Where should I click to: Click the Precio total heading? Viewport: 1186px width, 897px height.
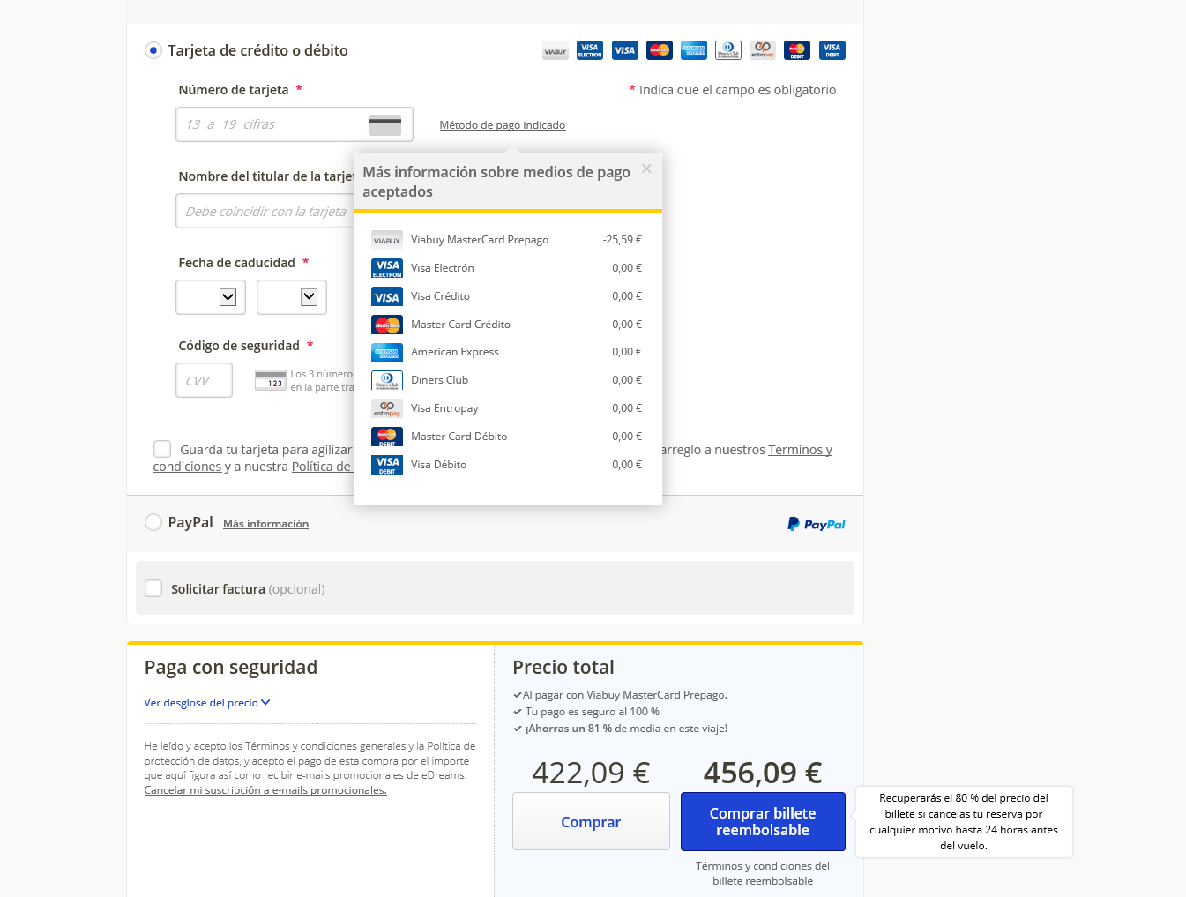(x=563, y=668)
